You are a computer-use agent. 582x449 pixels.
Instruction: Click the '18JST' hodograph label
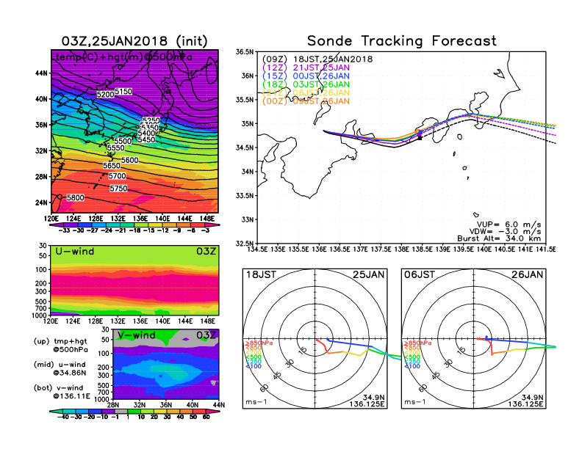tap(261, 275)
